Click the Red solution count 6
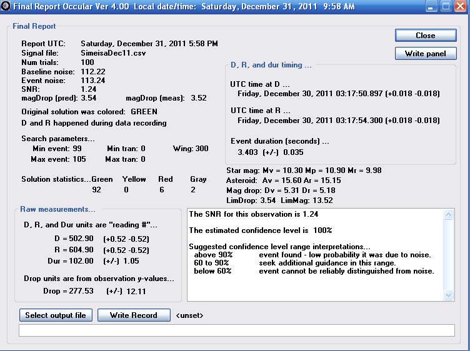The width and height of the screenshot is (470, 351). (162, 190)
